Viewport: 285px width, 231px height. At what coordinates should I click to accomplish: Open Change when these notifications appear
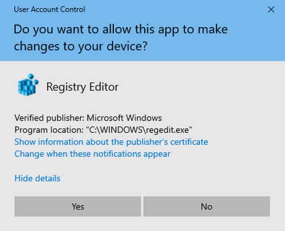coord(92,154)
